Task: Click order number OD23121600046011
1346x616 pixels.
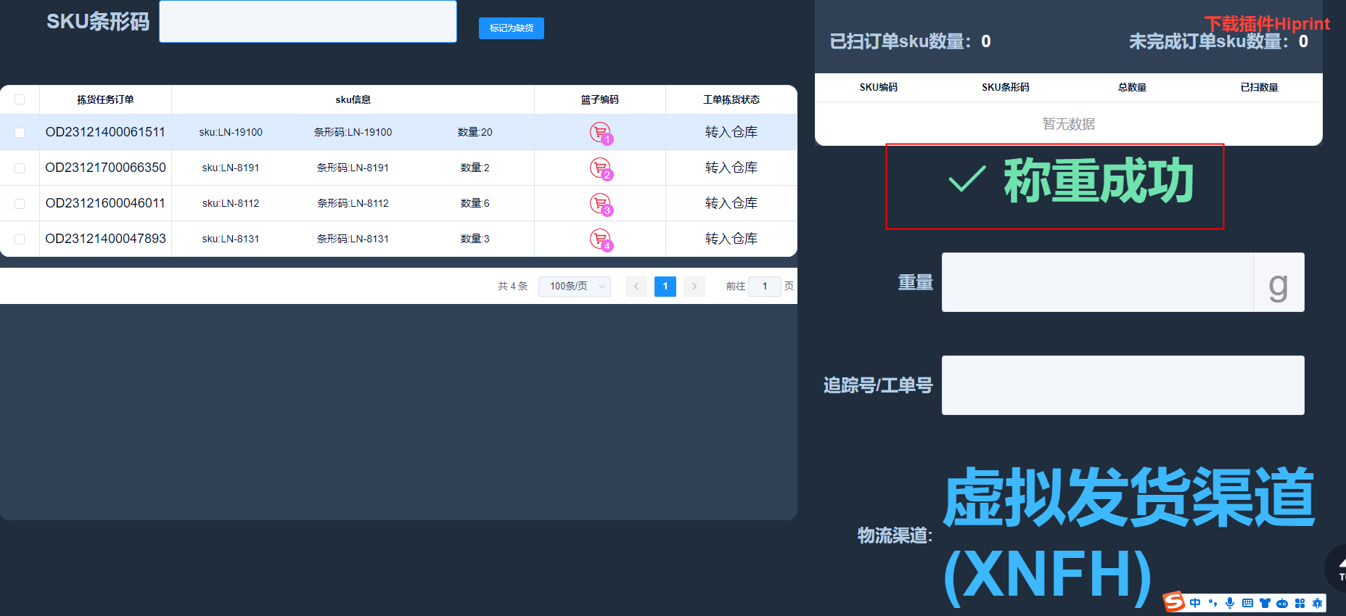Action: 105,203
